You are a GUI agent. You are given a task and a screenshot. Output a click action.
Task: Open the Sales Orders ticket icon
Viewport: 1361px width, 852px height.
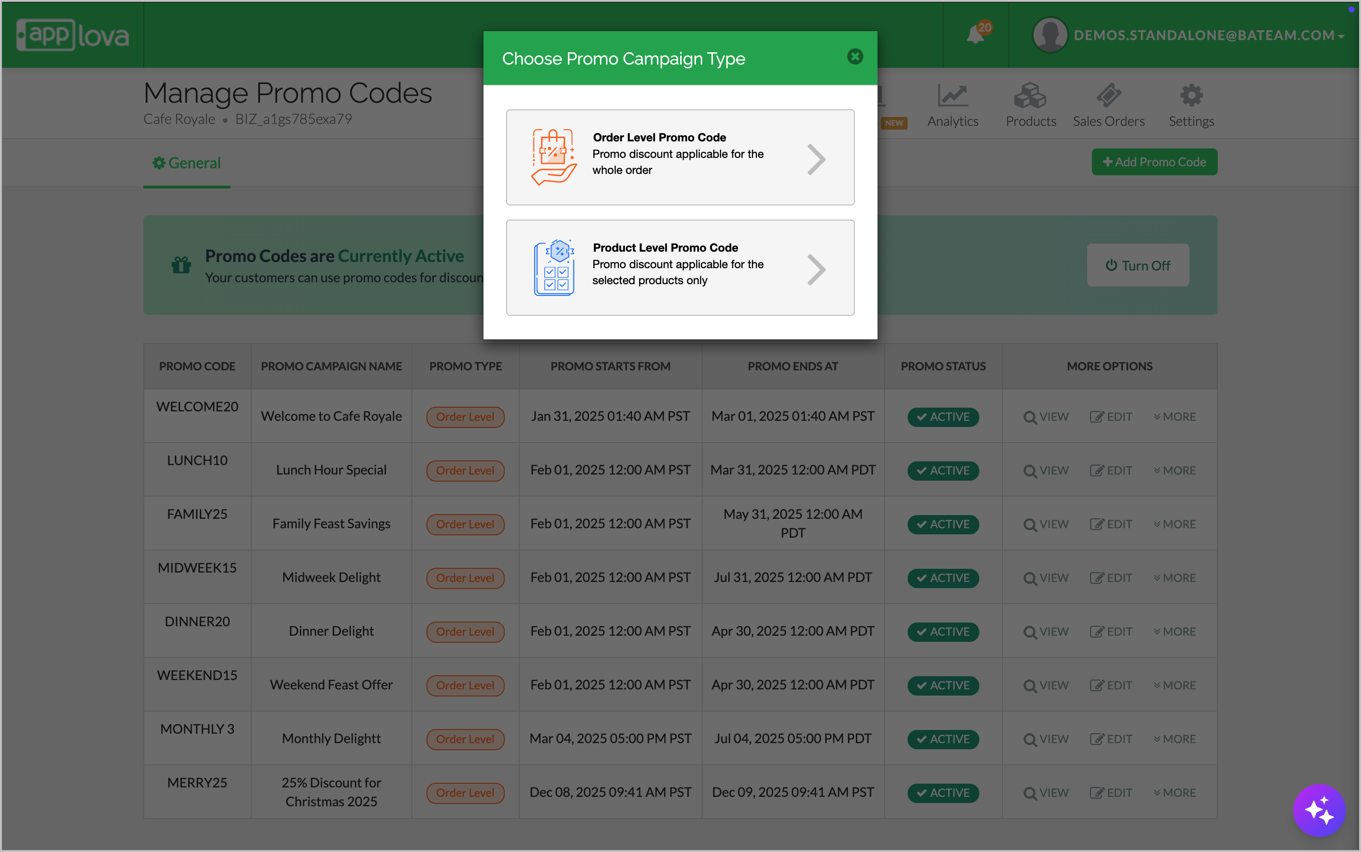[1108, 96]
